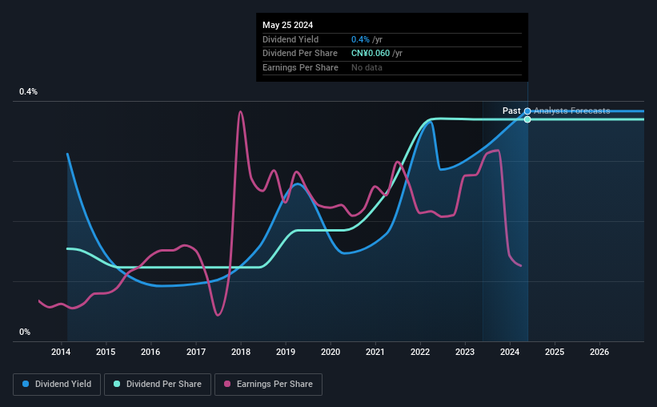Screen dimensions: 657x407
Task: Click the 'Past' label on chart
Action: [x=511, y=111]
